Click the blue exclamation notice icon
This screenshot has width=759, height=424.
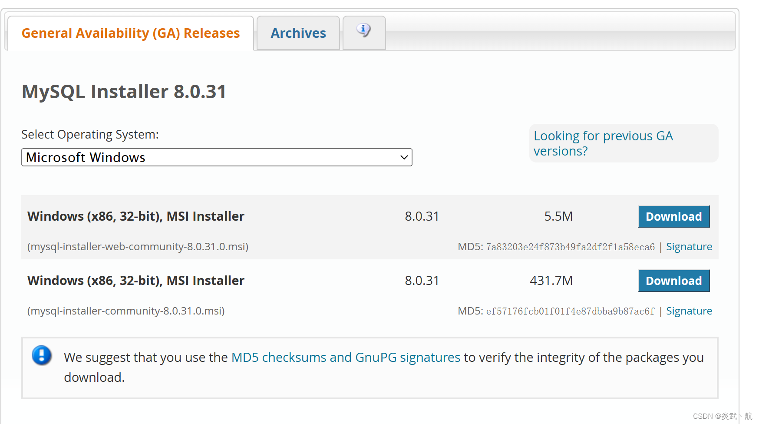pyautogui.click(x=42, y=355)
